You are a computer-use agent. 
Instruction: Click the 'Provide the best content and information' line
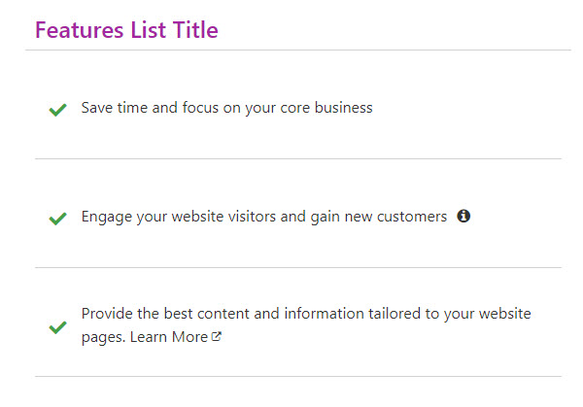(x=306, y=314)
